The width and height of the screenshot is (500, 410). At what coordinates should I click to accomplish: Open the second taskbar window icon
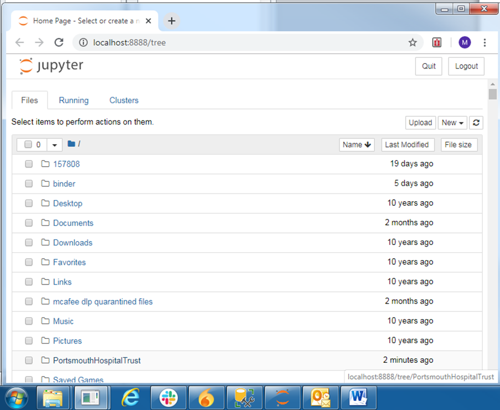[x=90, y=398]
